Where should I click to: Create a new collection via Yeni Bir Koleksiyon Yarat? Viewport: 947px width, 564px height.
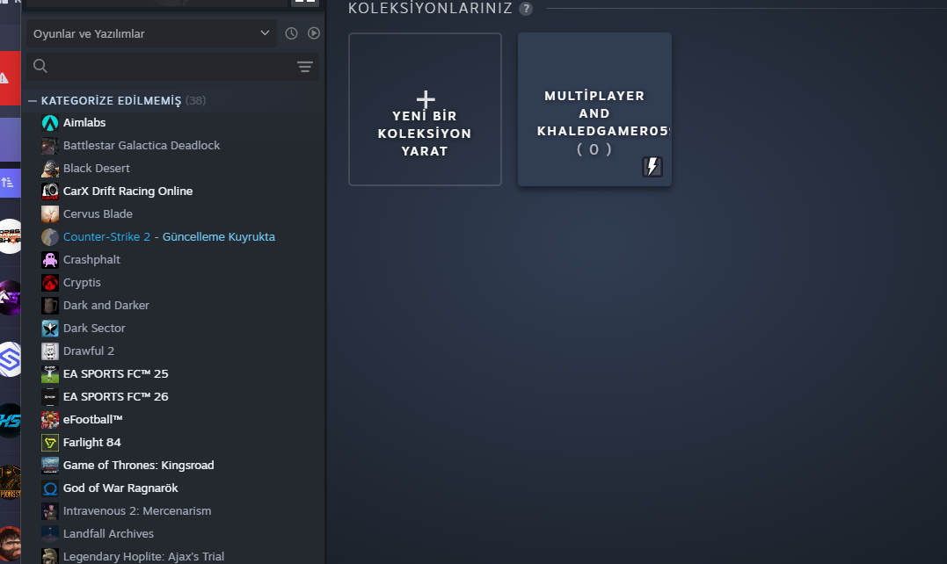tap(426, 109)
